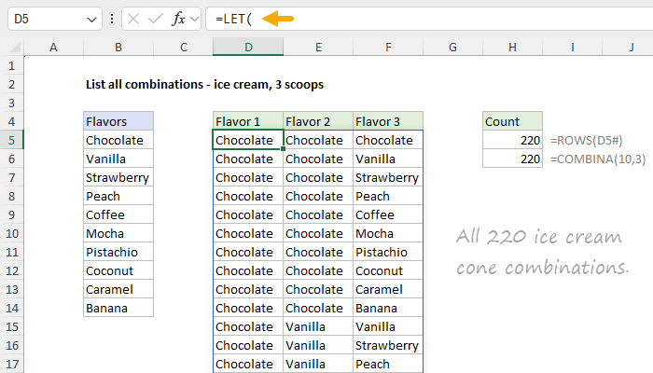Click fill handle of cell D5

[x=284, y=148]
